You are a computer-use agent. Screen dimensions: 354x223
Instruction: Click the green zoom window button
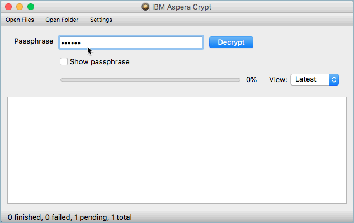point(31,7)
